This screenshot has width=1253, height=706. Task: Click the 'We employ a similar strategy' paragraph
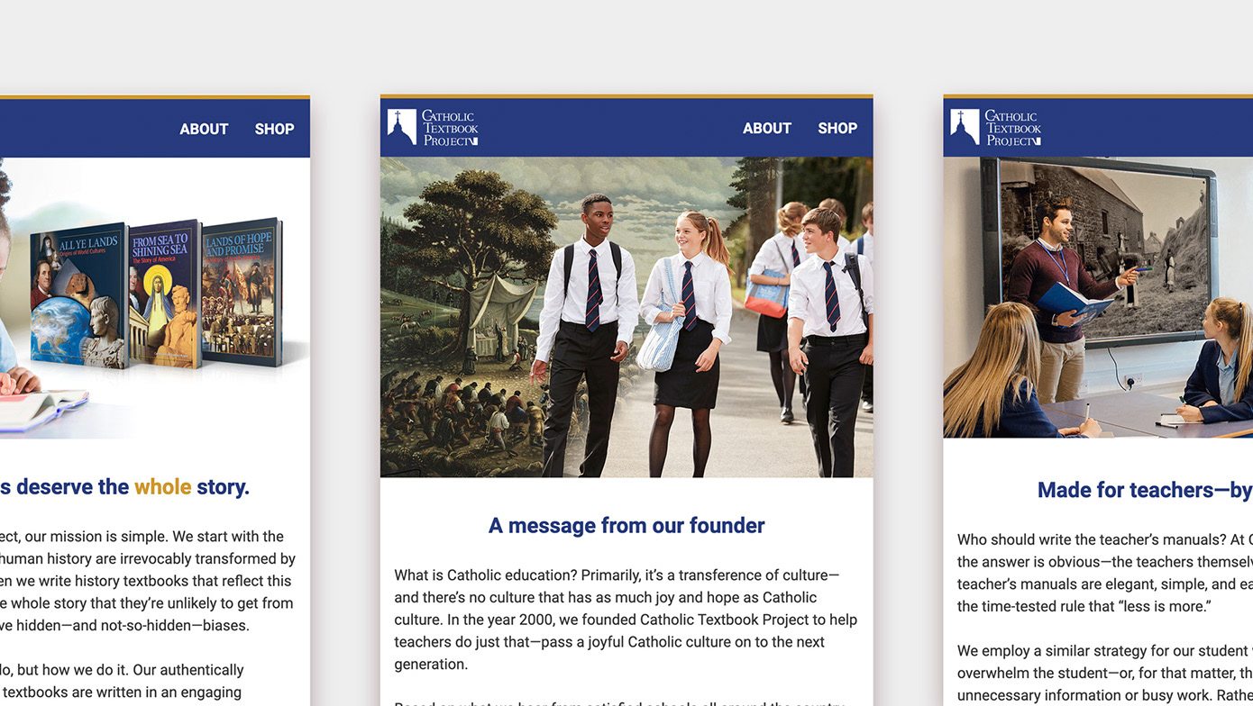tap(1105, 673)
